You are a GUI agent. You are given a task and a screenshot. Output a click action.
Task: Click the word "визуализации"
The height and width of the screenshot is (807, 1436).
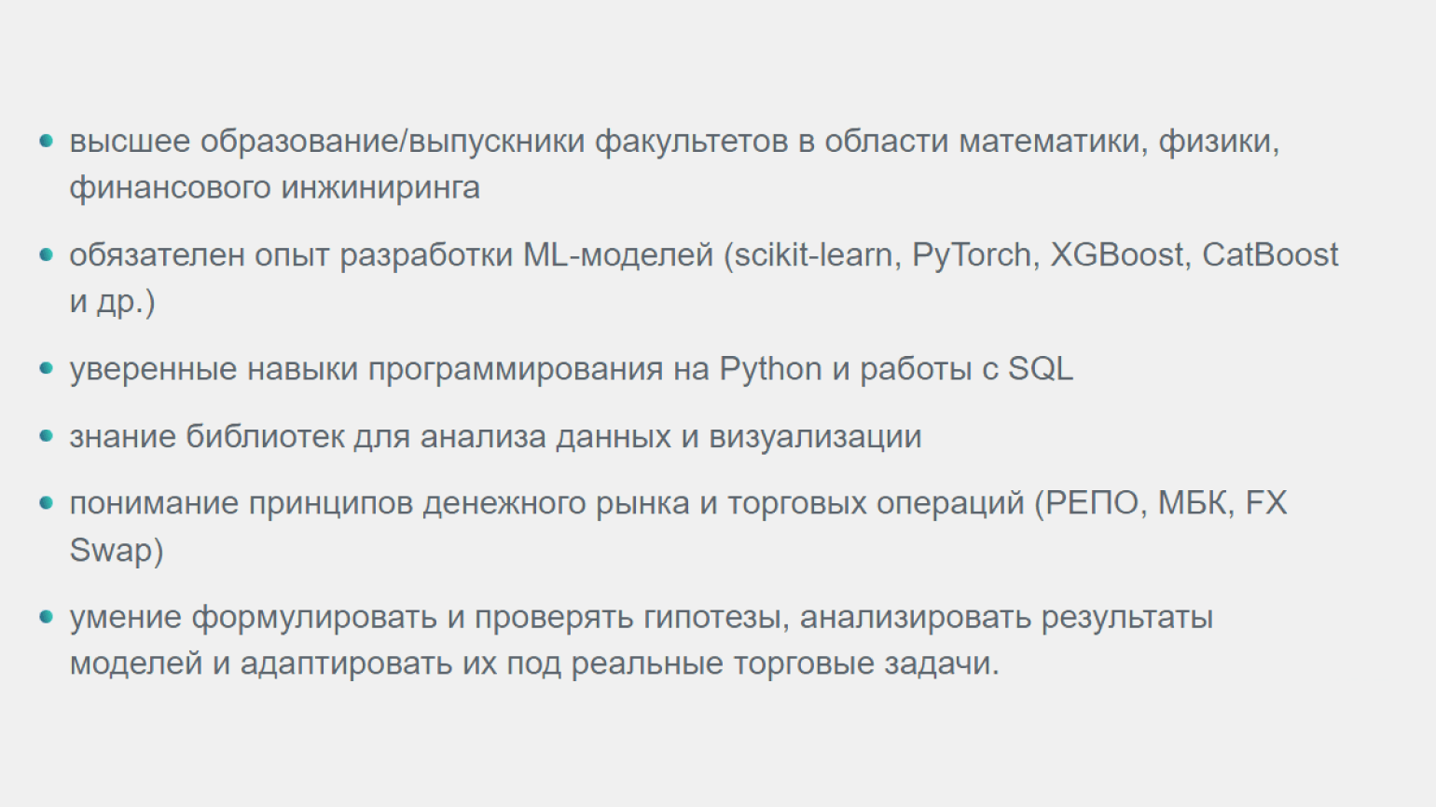click(815, 436)
